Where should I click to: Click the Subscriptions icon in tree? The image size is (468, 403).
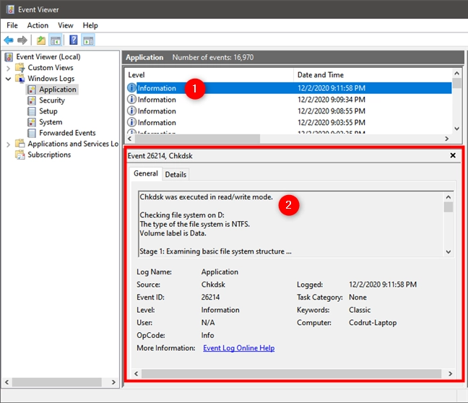point(20,155)
